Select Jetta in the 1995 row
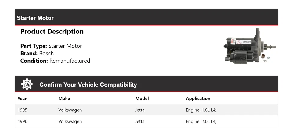The image size is (293, 136). [140, 110]
